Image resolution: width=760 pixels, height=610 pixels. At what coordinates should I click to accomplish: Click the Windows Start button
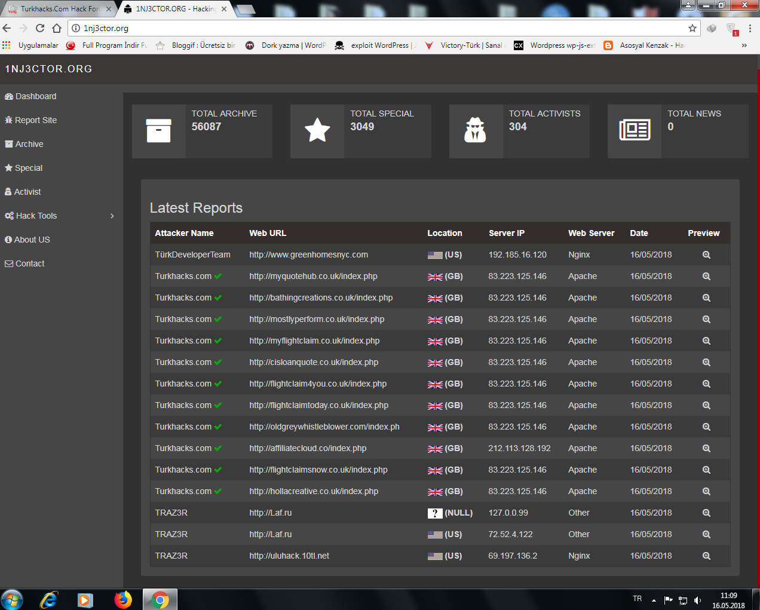click(x=12, y=599)
